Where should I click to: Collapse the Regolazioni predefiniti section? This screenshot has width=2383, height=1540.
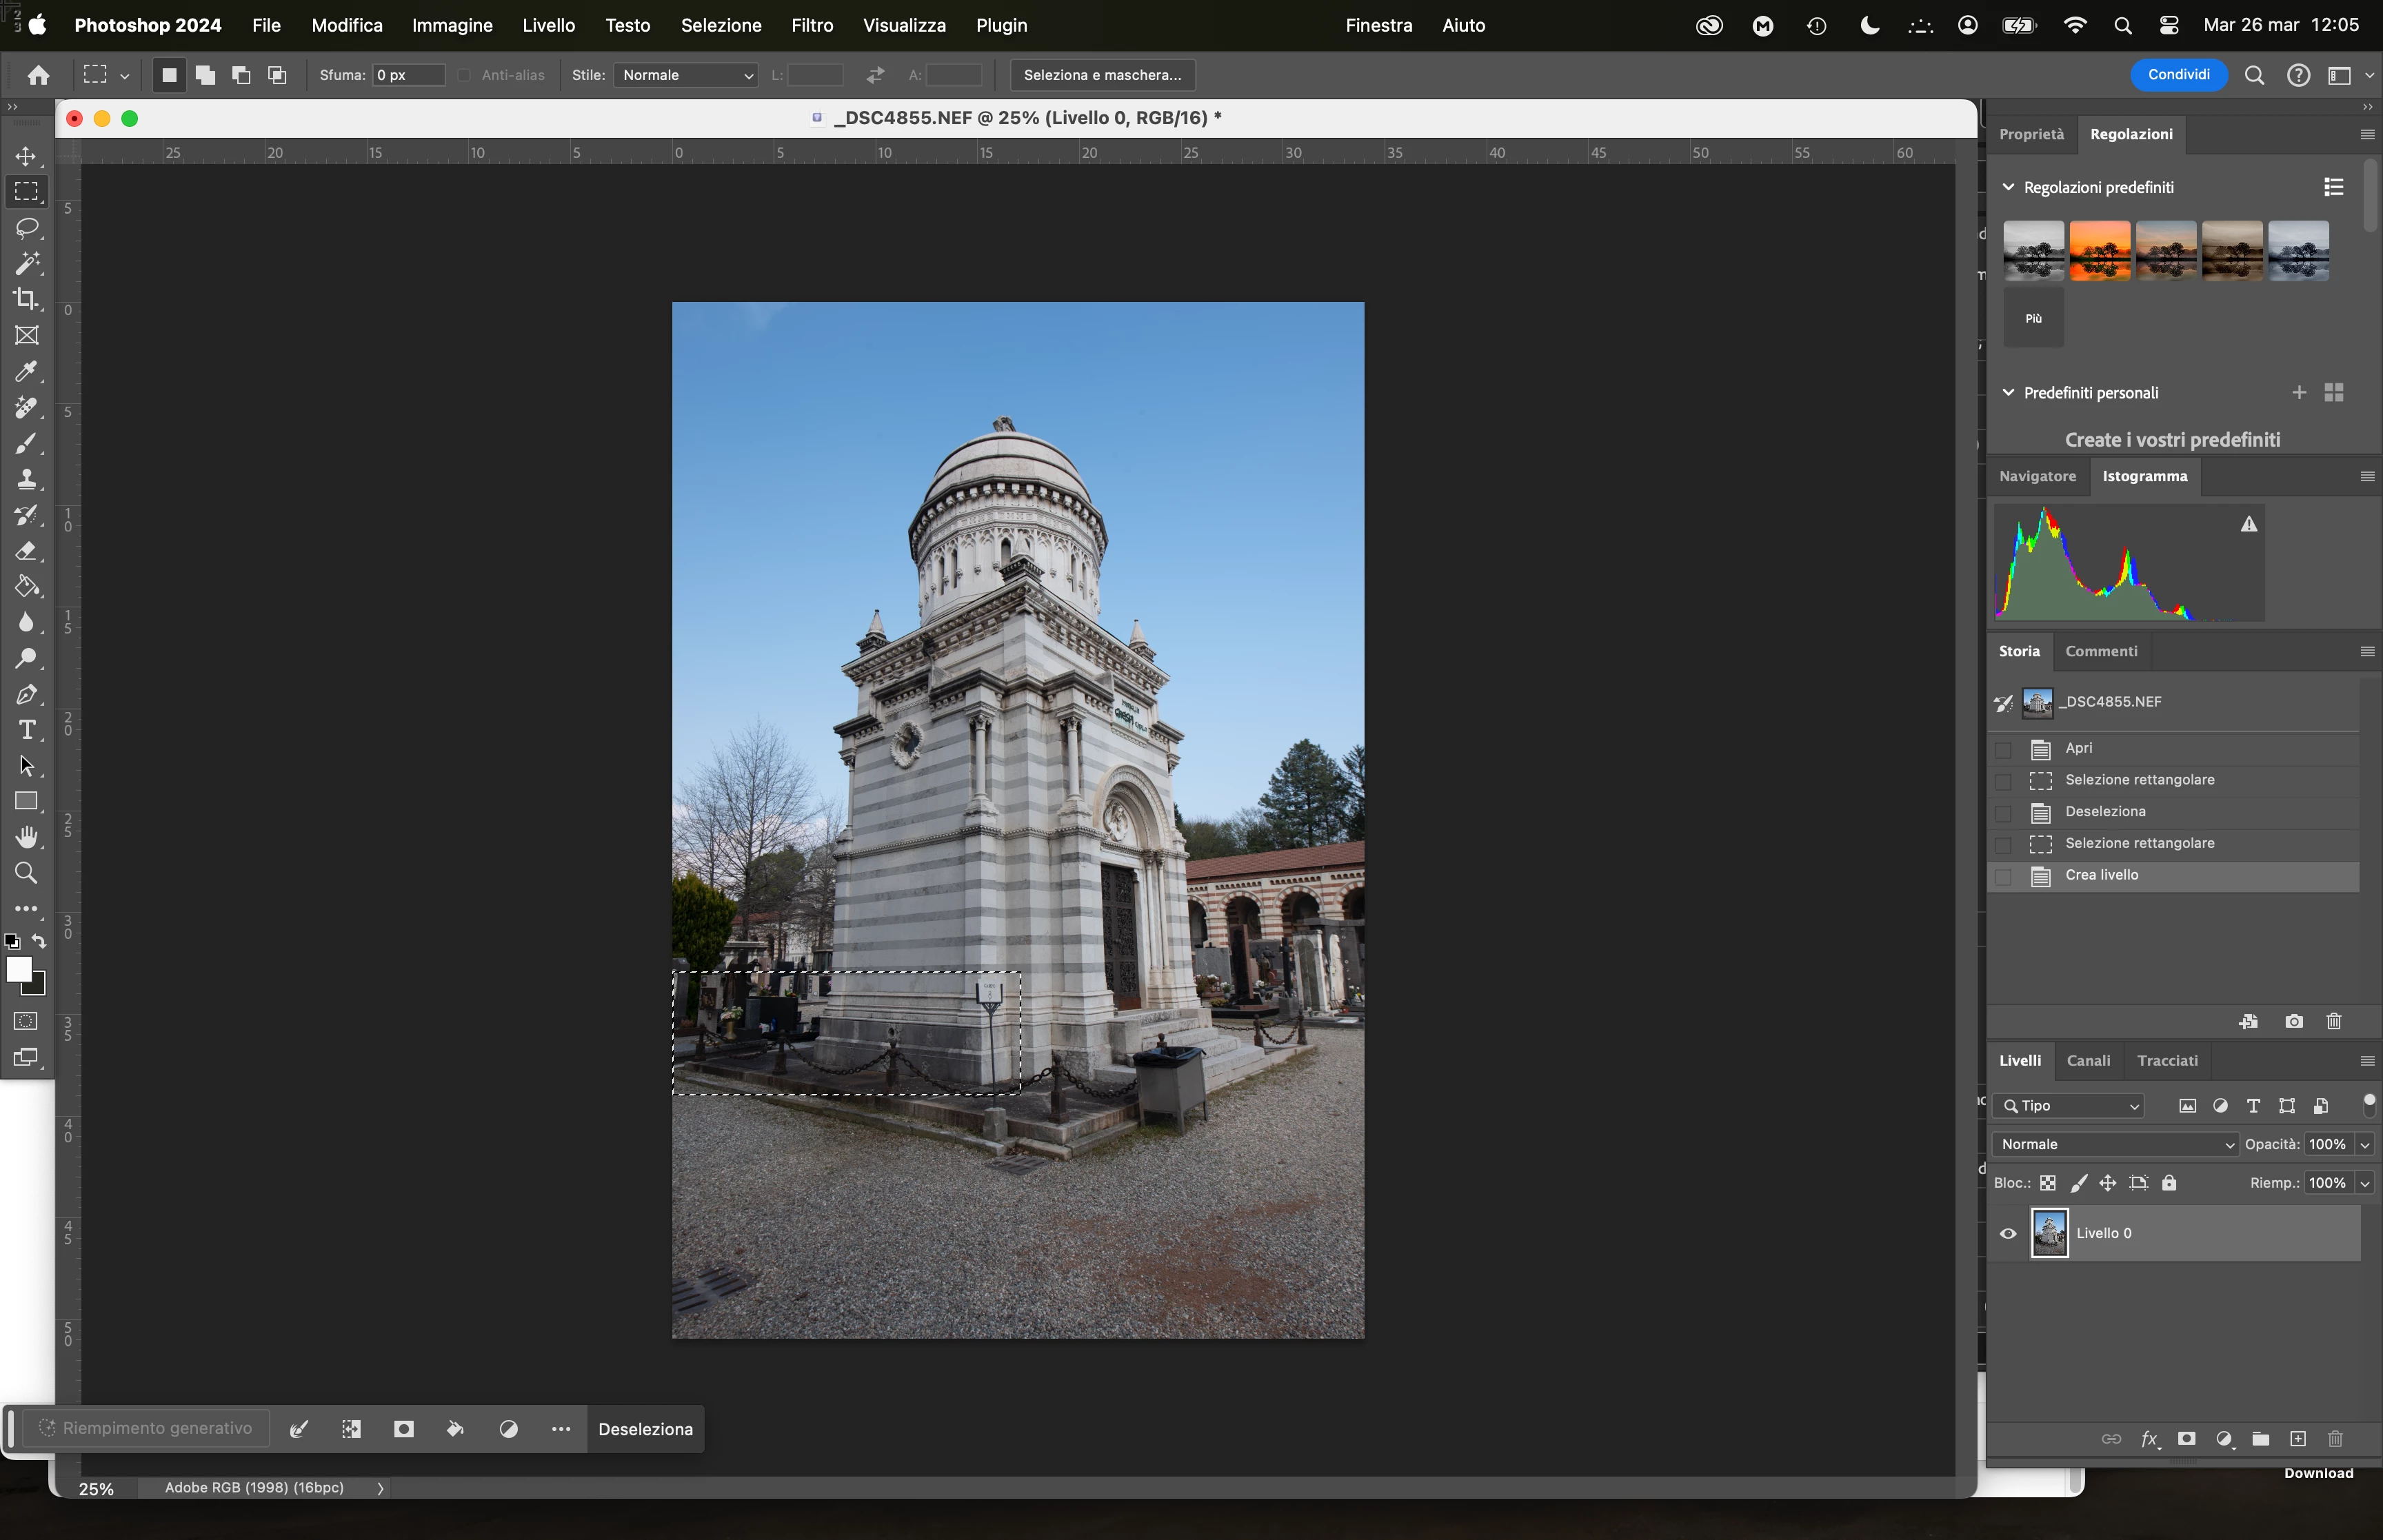pyautogui.click(x=2008, y=187)
